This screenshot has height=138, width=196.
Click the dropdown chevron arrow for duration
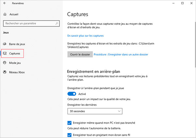pos(119,111)
